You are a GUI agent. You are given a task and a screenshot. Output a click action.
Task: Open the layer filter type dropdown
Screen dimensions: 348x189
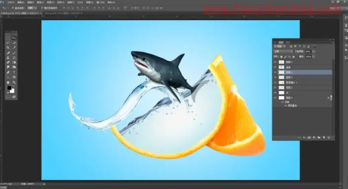[x=280, y=46]
